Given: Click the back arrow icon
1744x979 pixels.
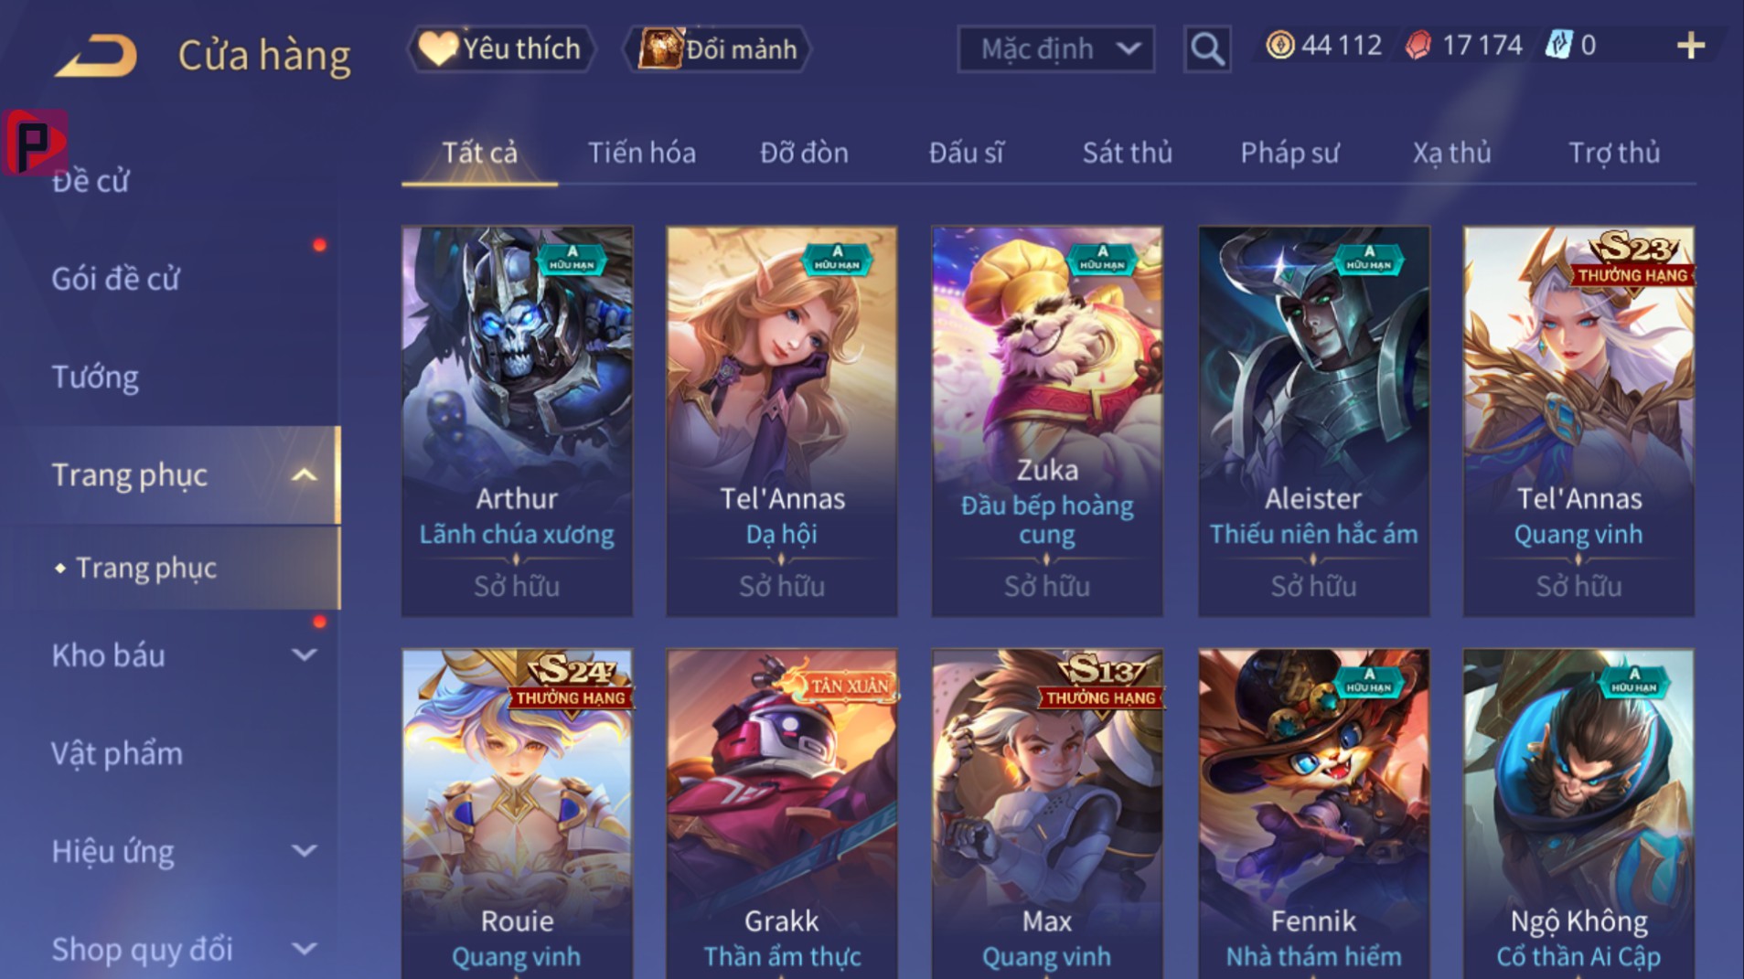Looking at the screenshot, I should (96, 55).
